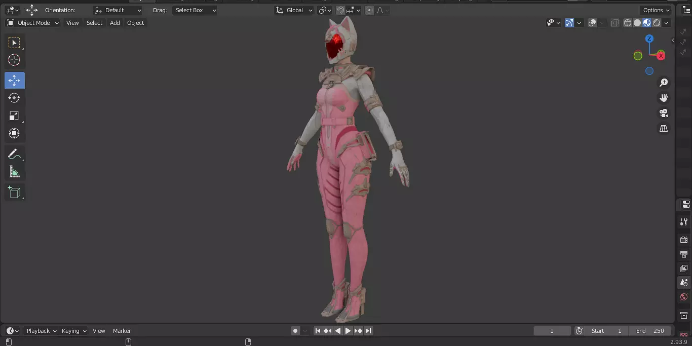Screen dimensions: 692x346
Task: Open the Add menu
Action: click(x=115, y=23)
